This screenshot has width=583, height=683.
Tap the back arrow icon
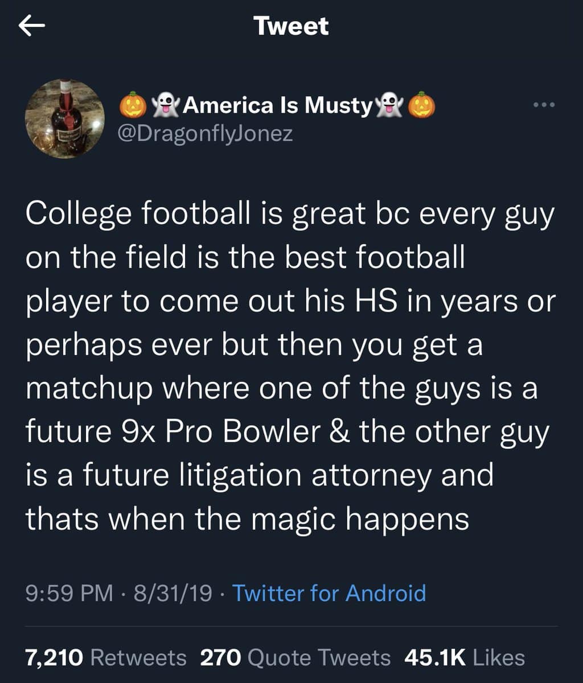32,27
